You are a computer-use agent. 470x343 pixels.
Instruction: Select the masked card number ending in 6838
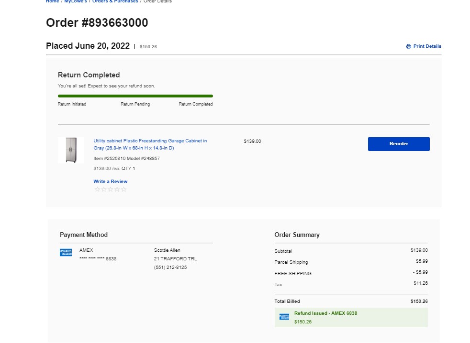pos(98,259)
